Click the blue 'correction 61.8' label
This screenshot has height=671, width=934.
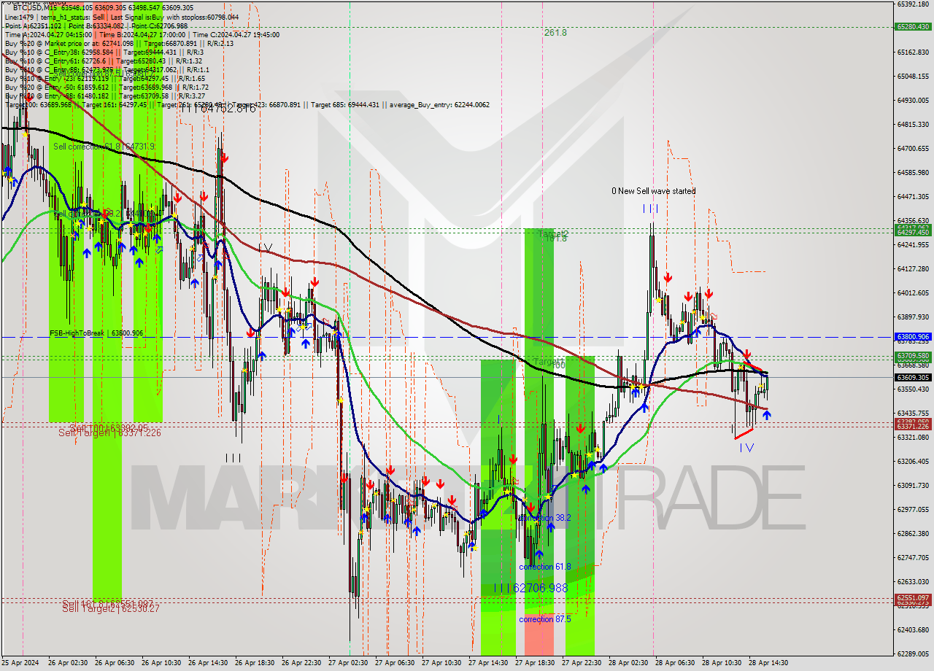point(544,567)
